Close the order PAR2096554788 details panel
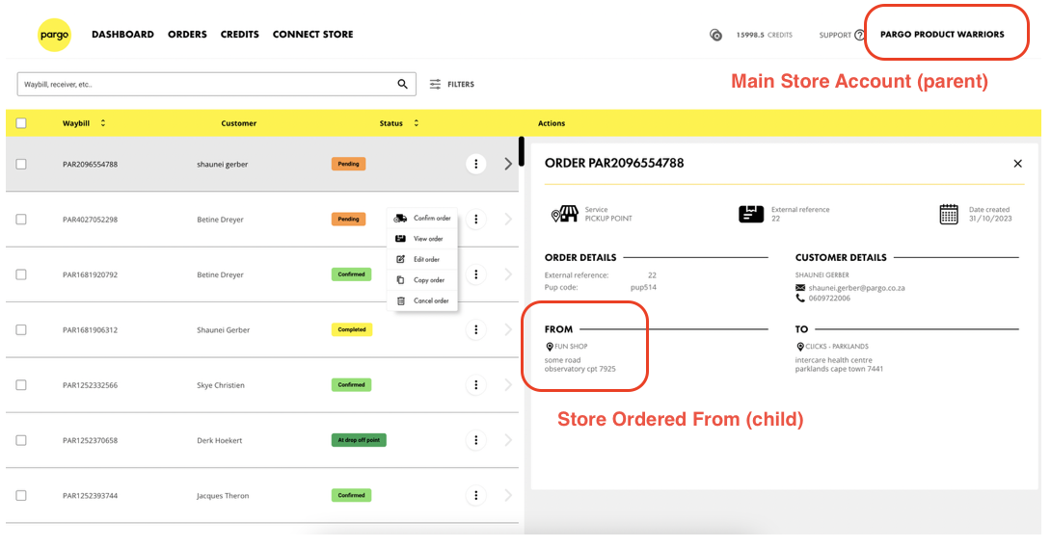This screenshot has height=547, width=1051. coord(1017,164)
